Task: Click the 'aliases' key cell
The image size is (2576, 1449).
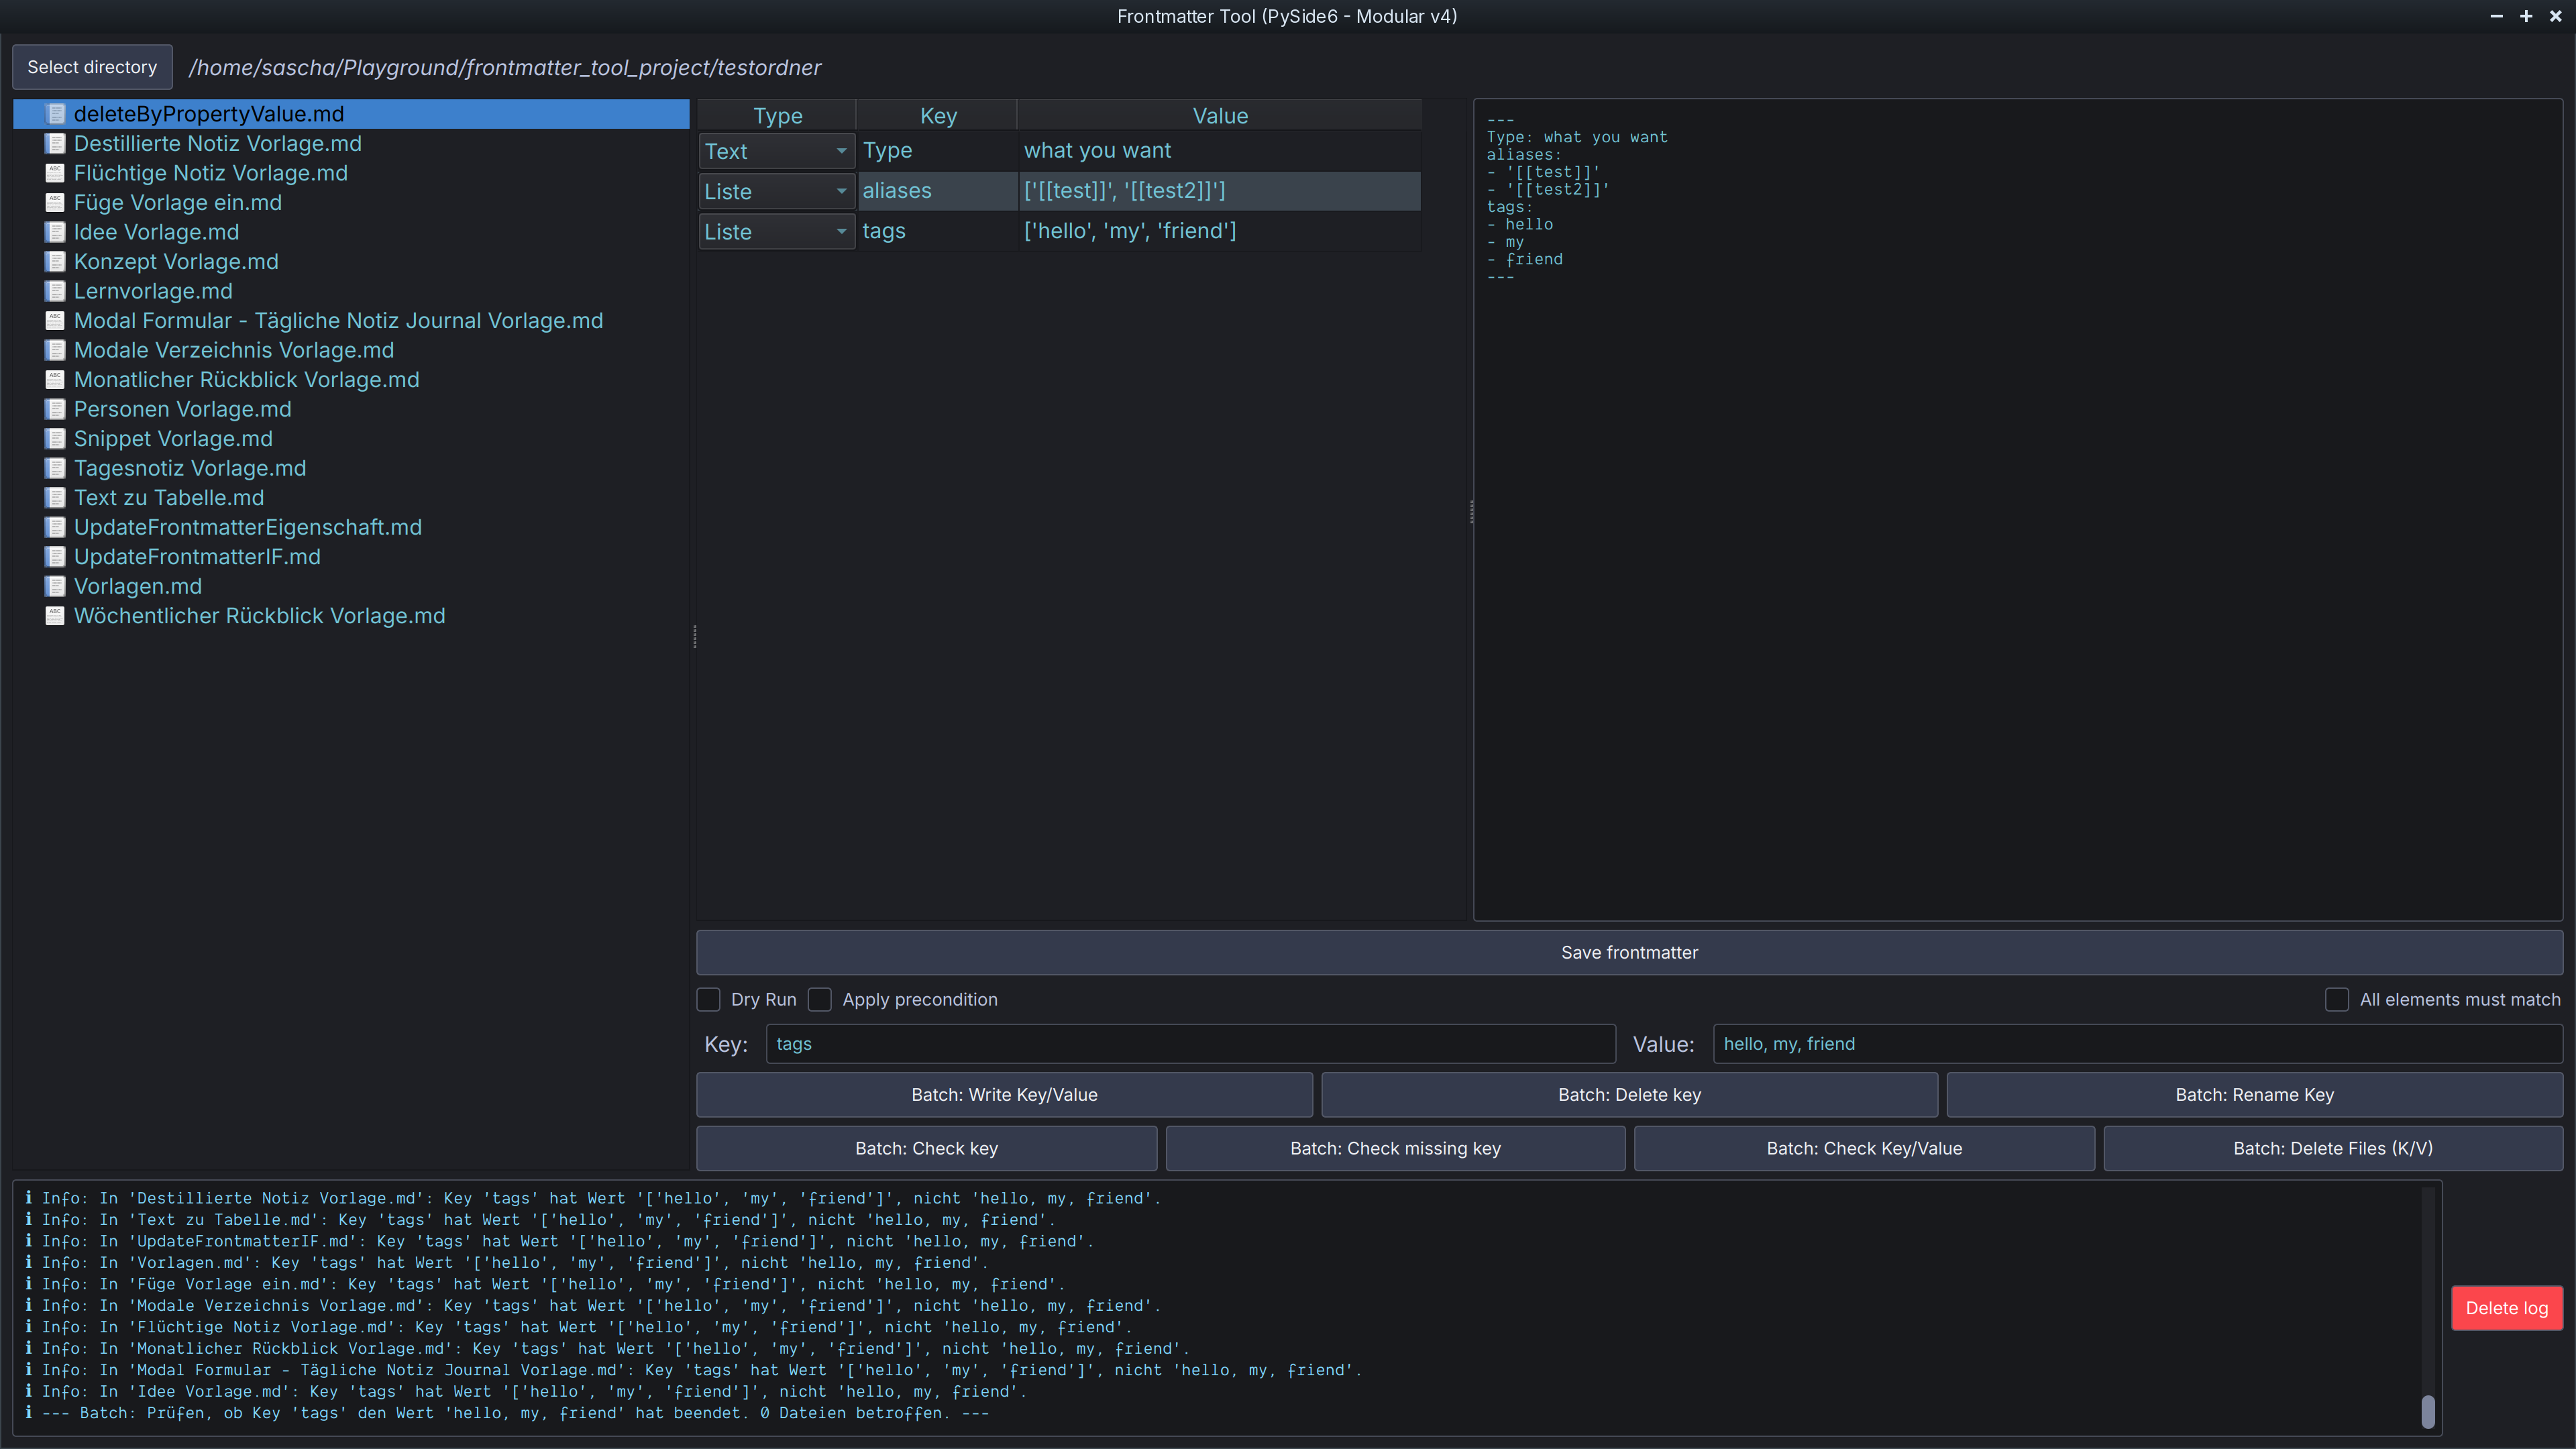Action: tap(937, 191)
